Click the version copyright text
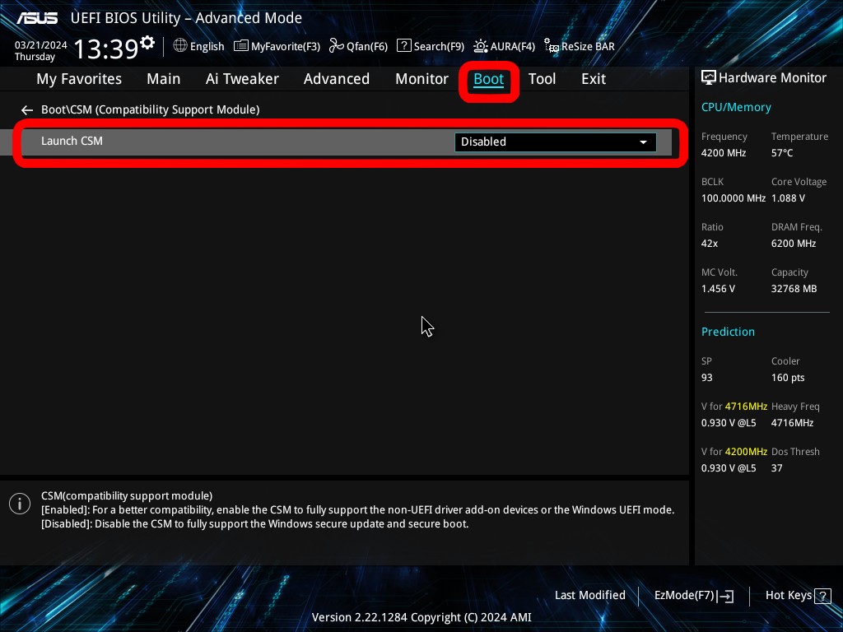 [x=421, y=617]
